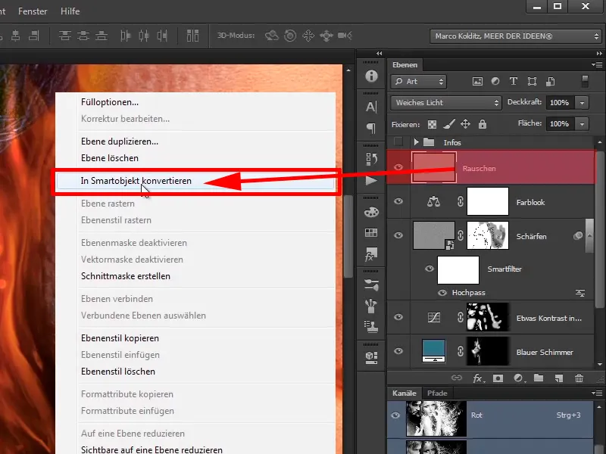The image size is (606, 454).
Task: Hide the Blauer Schimmer layer
Action: [x=398, y=351]
